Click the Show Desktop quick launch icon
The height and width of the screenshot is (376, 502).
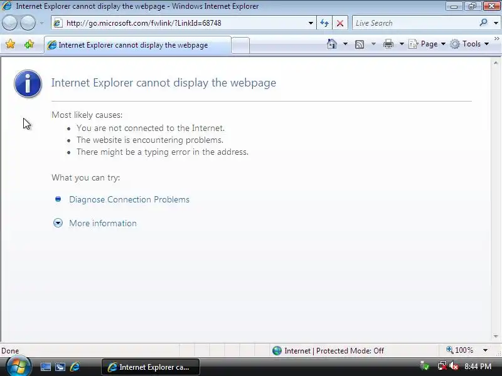pos(45,367)
